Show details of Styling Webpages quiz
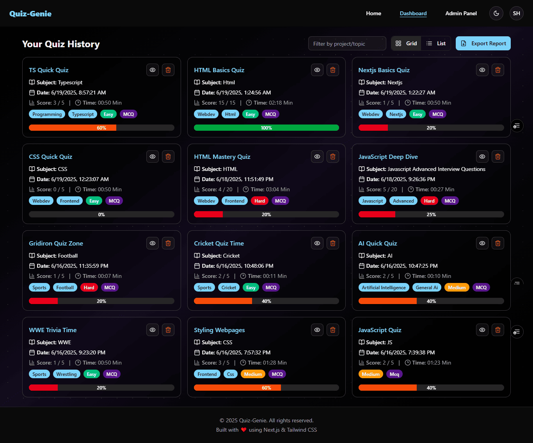The image size is (533, 443). tap(317, 330)
